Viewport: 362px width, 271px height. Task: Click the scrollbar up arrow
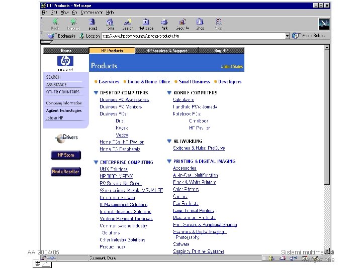click(327, 48)
